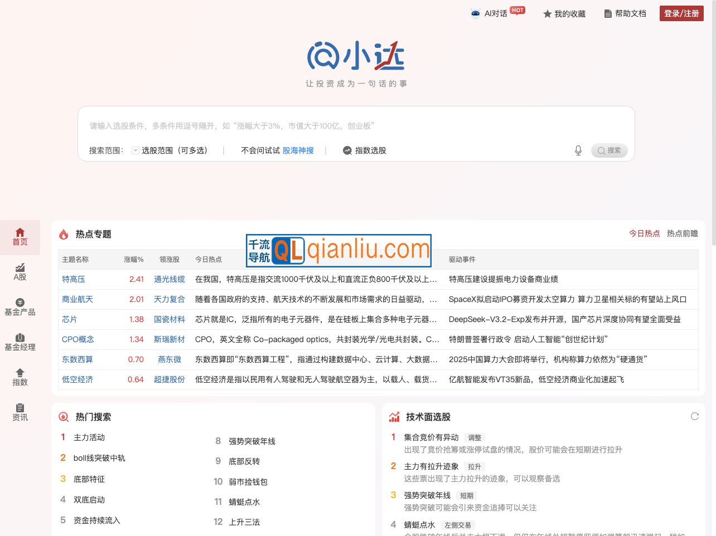
Task: Open AI对话 using its chat icon
Action: coord(476,13)
